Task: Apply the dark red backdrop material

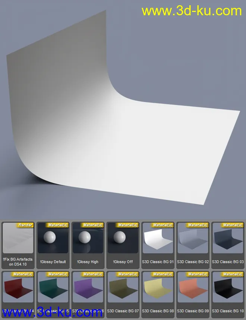Action: pos(18,290)
